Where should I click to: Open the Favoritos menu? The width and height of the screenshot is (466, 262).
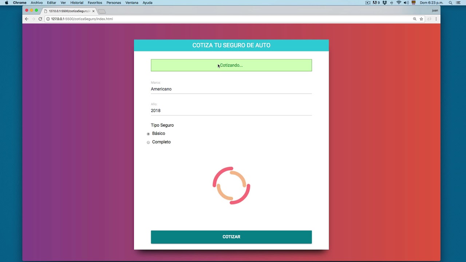point(95,3)
